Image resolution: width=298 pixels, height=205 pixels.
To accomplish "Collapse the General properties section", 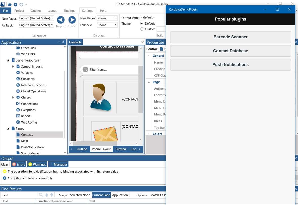I will [149, 56].
